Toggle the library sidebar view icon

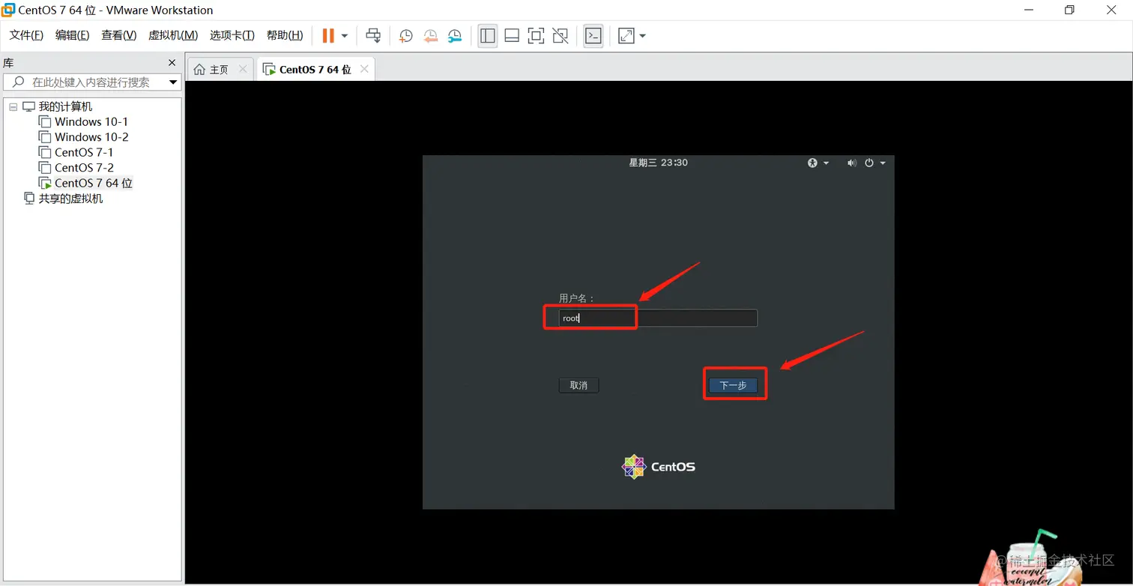click(488, 35)
